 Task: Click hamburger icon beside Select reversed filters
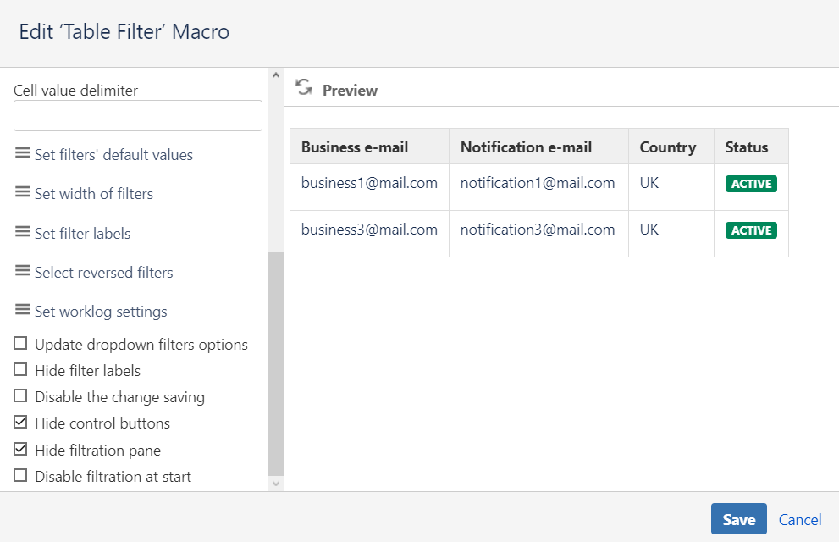tap(23, 271)
